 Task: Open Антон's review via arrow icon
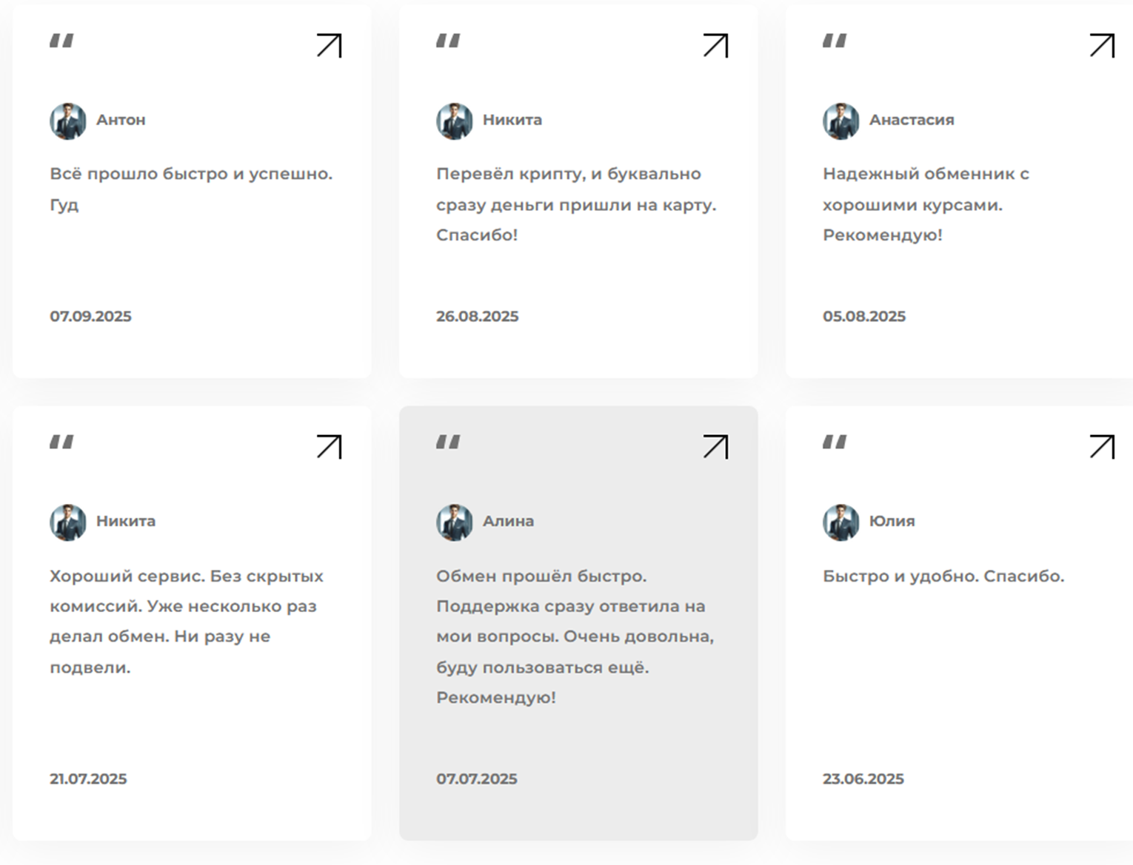pyautogui.click(x=329, y=45)
